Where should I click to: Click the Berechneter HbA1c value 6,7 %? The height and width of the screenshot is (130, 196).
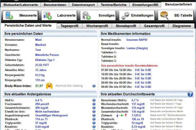click(135, 100)
